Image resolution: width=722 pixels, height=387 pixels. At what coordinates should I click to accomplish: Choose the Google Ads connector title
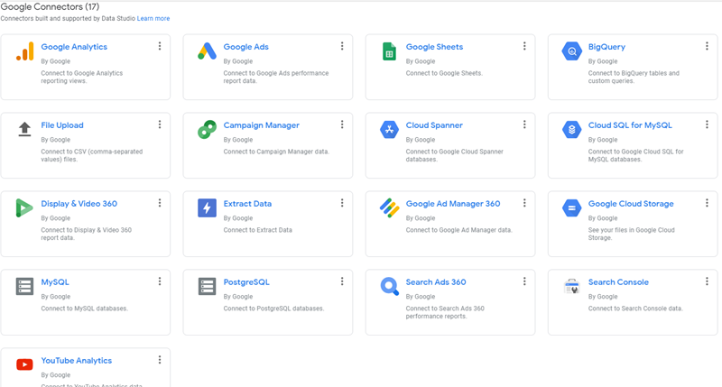[245, 47]
